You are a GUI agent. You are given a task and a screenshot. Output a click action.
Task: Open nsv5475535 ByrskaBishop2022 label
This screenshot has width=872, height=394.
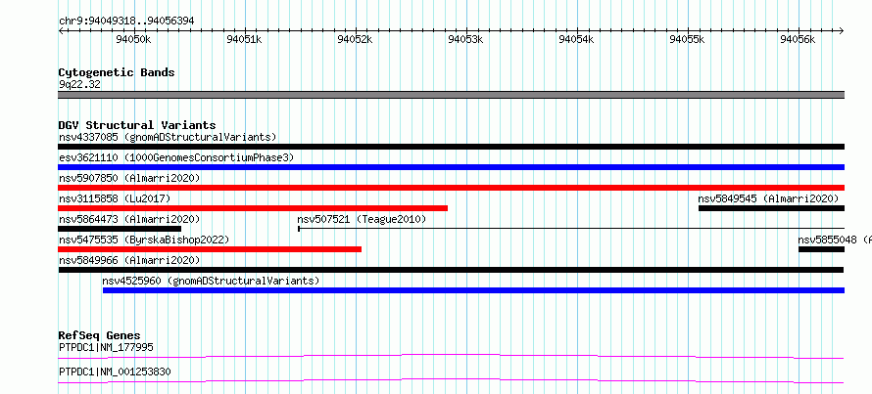(x=144, y=240)
